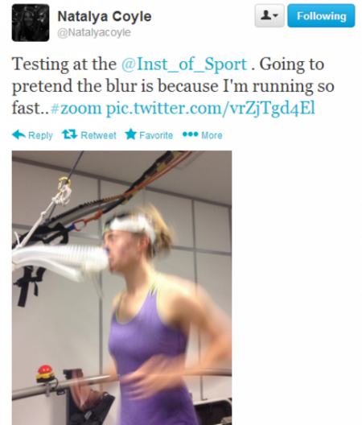Open the treadmill runner photo
This screenshot has height=425, width=362.
[122, 288]
